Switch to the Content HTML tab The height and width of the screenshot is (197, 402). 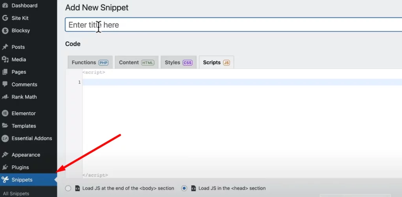[x=137, y=63]
